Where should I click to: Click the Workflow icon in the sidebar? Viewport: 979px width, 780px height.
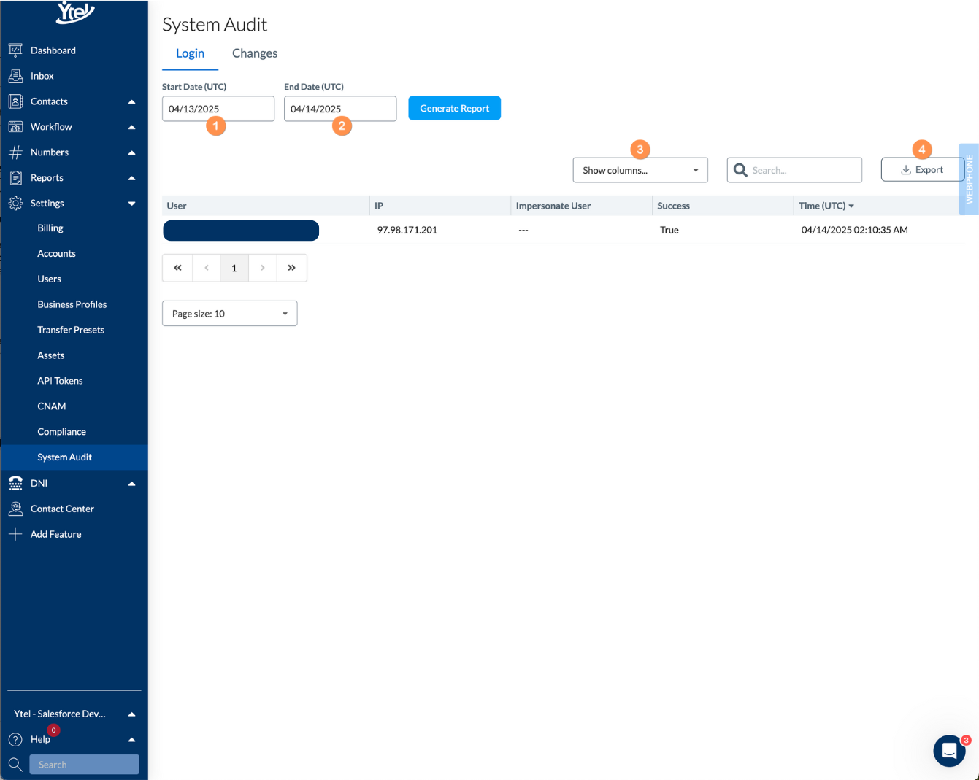click(x=15, y=127)
